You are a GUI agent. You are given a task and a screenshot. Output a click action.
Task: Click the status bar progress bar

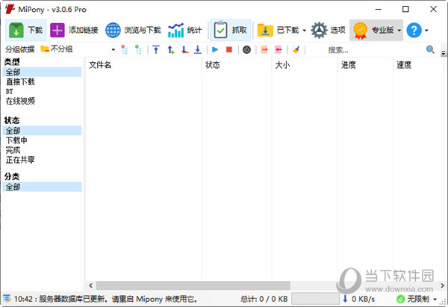coord(315,299)
